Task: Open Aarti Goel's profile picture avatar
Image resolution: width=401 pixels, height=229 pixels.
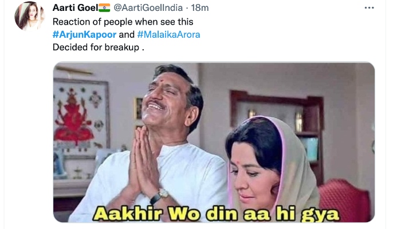Action: click(29, 16)
